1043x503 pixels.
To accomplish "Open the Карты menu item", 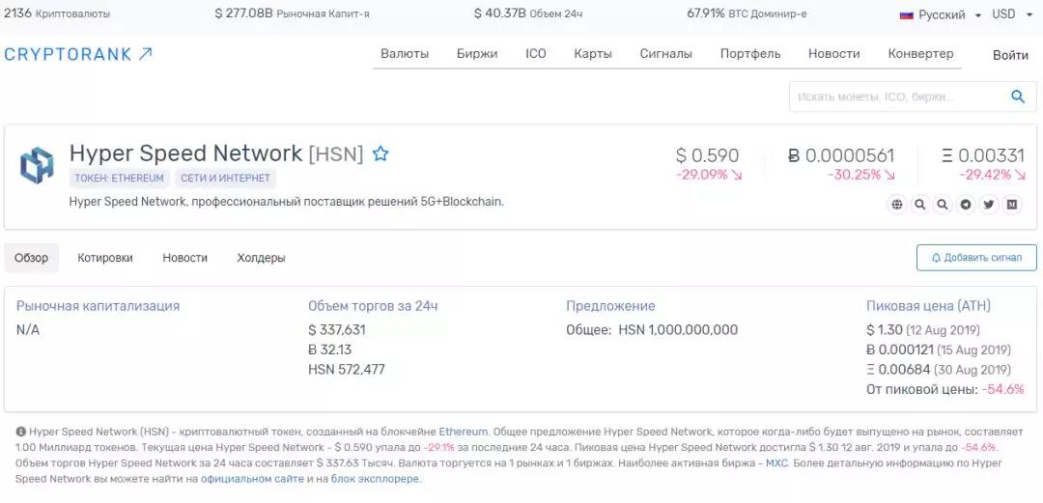I will (x=593, y=54).
